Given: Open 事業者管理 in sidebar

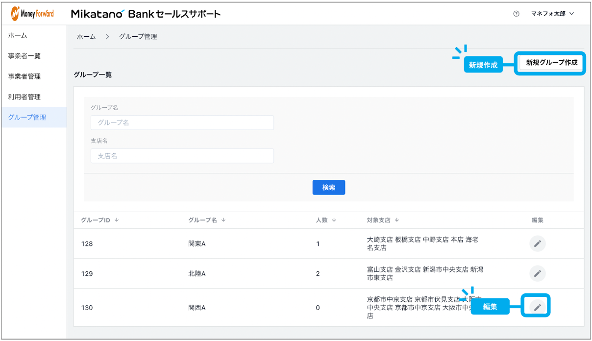Looking at the screenshot, I should coord(34,76).
